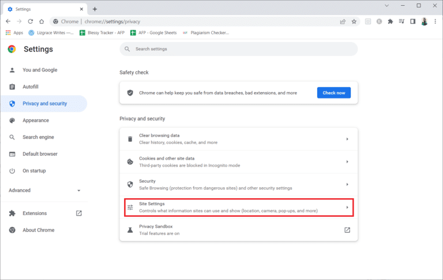Open Cookies and other site data arrow
Image resolution: width=443 pixels, height=280 pixels.
coord(347,162)
